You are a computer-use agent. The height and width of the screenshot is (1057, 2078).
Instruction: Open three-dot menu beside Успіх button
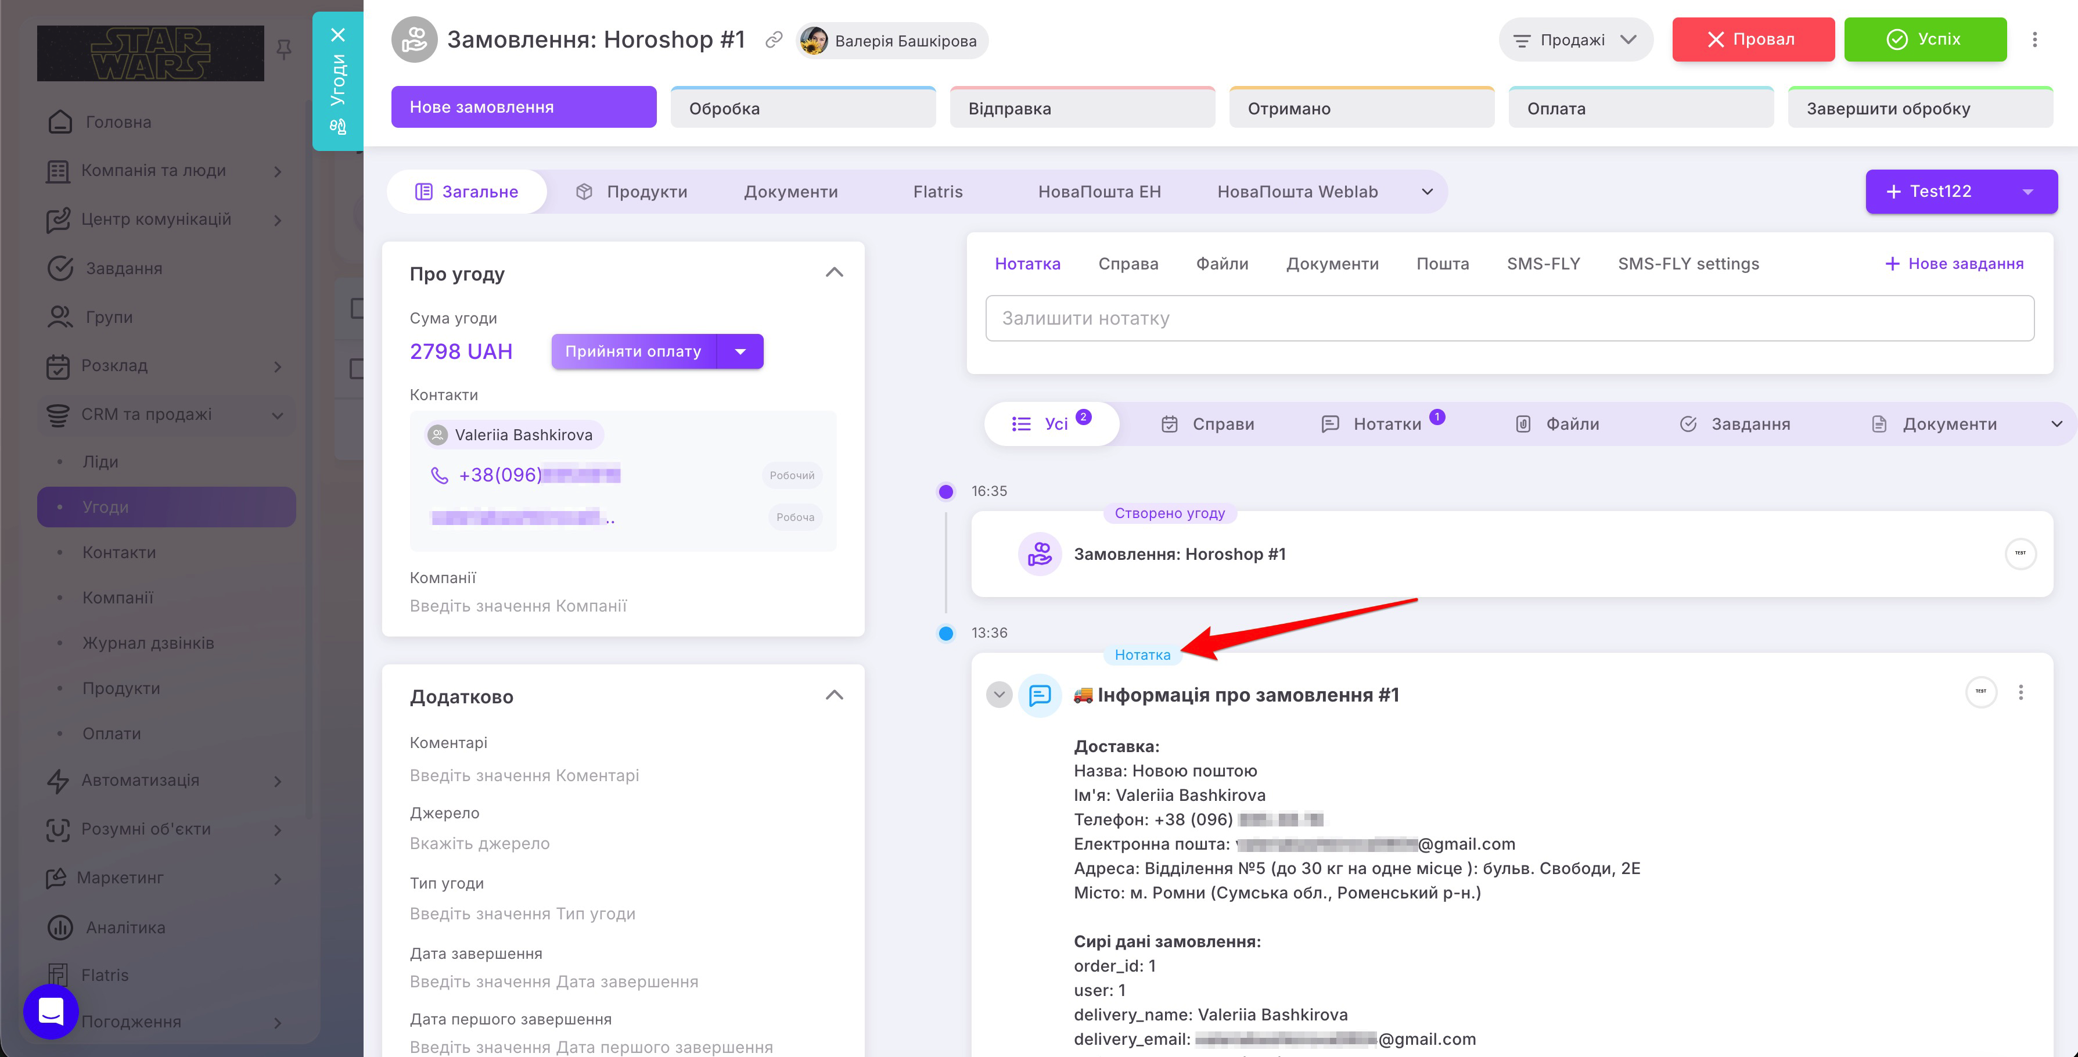click(x=2034, y=39)
